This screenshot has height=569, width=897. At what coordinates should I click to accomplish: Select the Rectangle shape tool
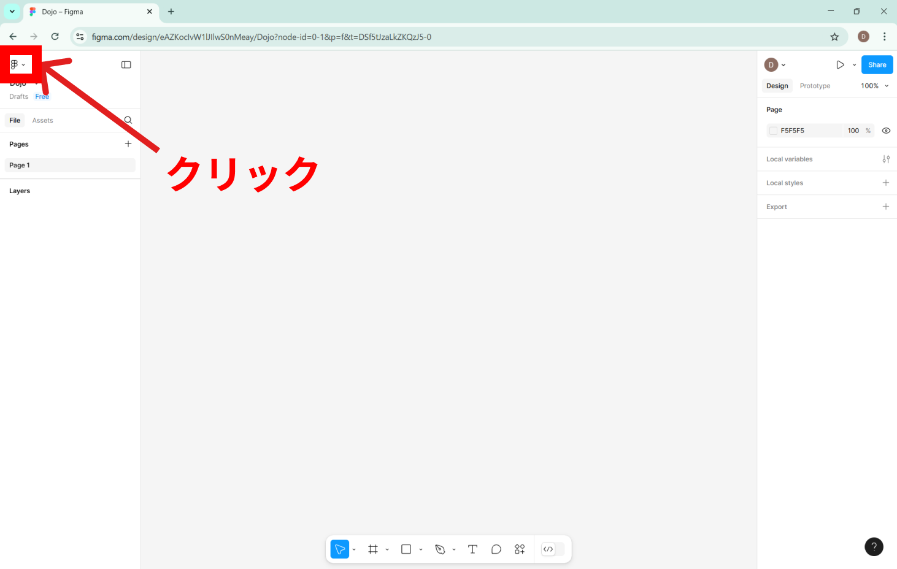pyautogui.click(x=406, y=549)
